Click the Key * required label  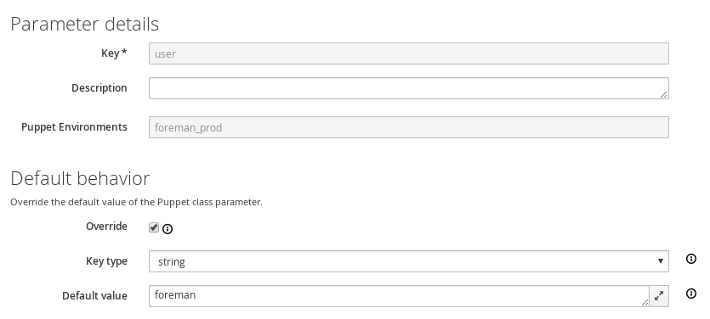click(x=114, y=53)
